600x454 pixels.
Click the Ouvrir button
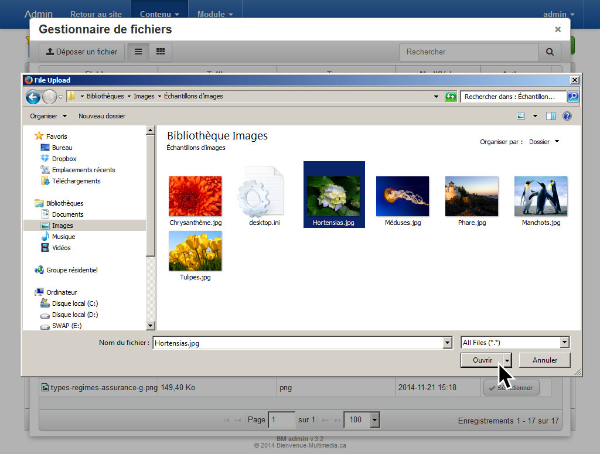click(x=482, y=360)
